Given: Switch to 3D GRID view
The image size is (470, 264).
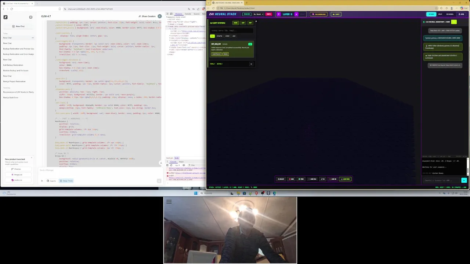Looking at the screenshot, I should point(431,14).
